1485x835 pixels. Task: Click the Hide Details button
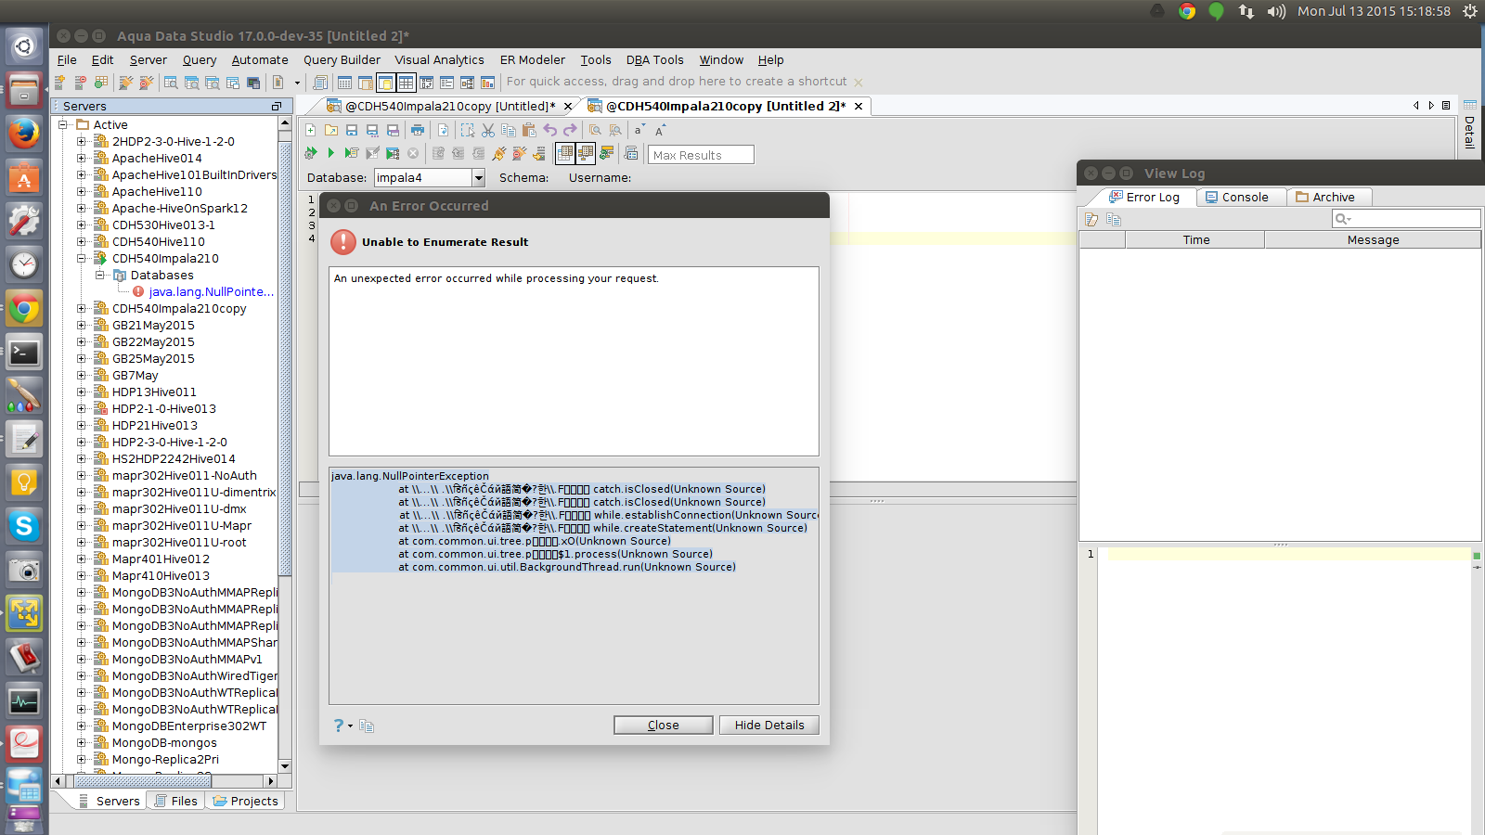coord(769,726)
